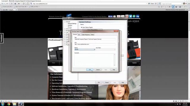
Task: Click the YouTube icon on webpage
Action: tap(127, 16)
